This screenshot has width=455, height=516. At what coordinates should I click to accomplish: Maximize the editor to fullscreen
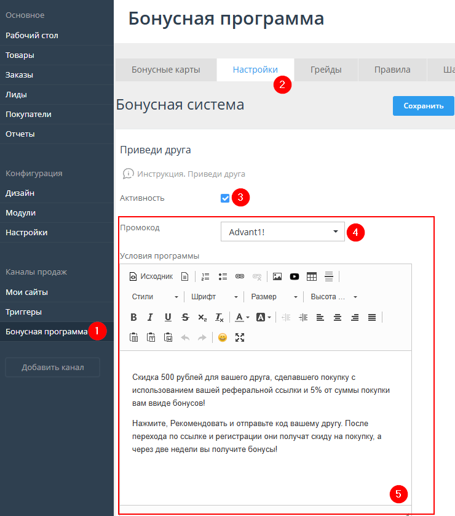tap(240, 337)
